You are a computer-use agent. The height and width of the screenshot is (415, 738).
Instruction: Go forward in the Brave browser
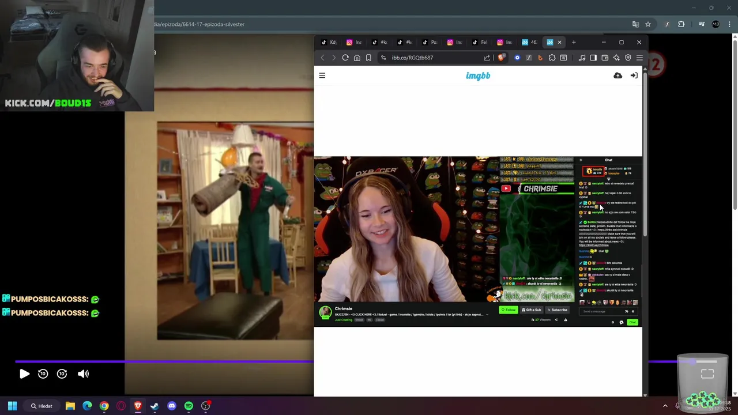[x=333, y=58]
